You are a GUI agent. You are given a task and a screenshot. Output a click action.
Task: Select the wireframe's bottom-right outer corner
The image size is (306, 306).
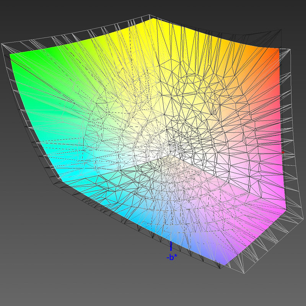click(x=244, y=273)
